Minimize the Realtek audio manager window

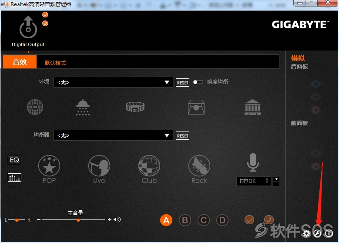(300, 3)
